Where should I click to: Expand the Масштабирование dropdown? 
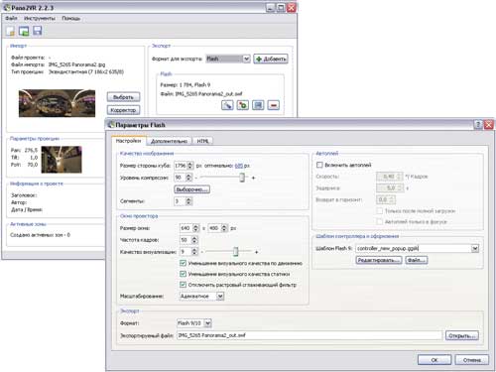coord(220,296)
